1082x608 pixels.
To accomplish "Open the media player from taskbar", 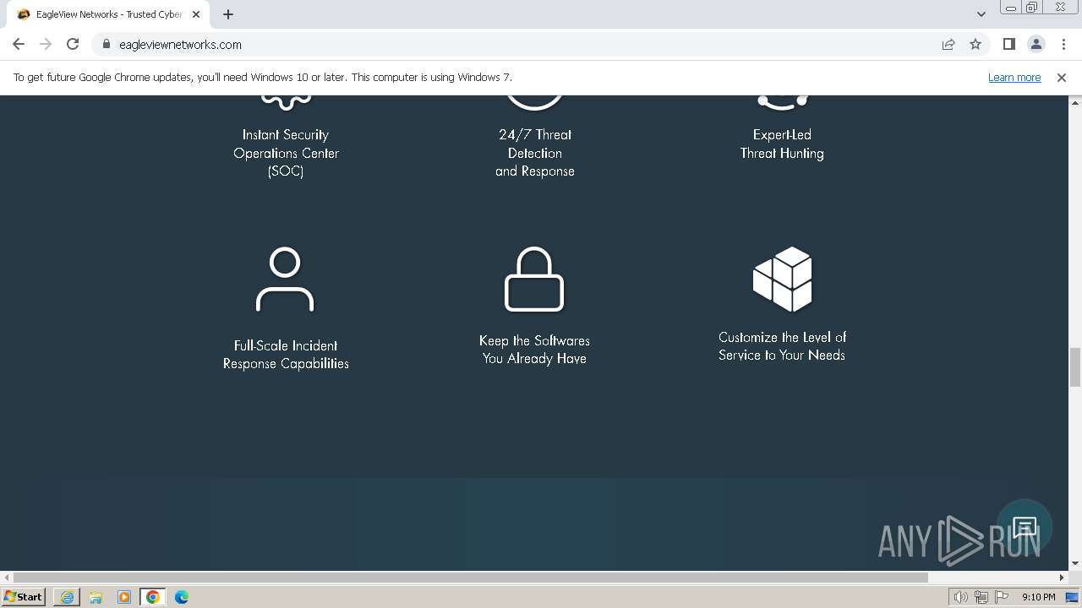I will (124, 597).
